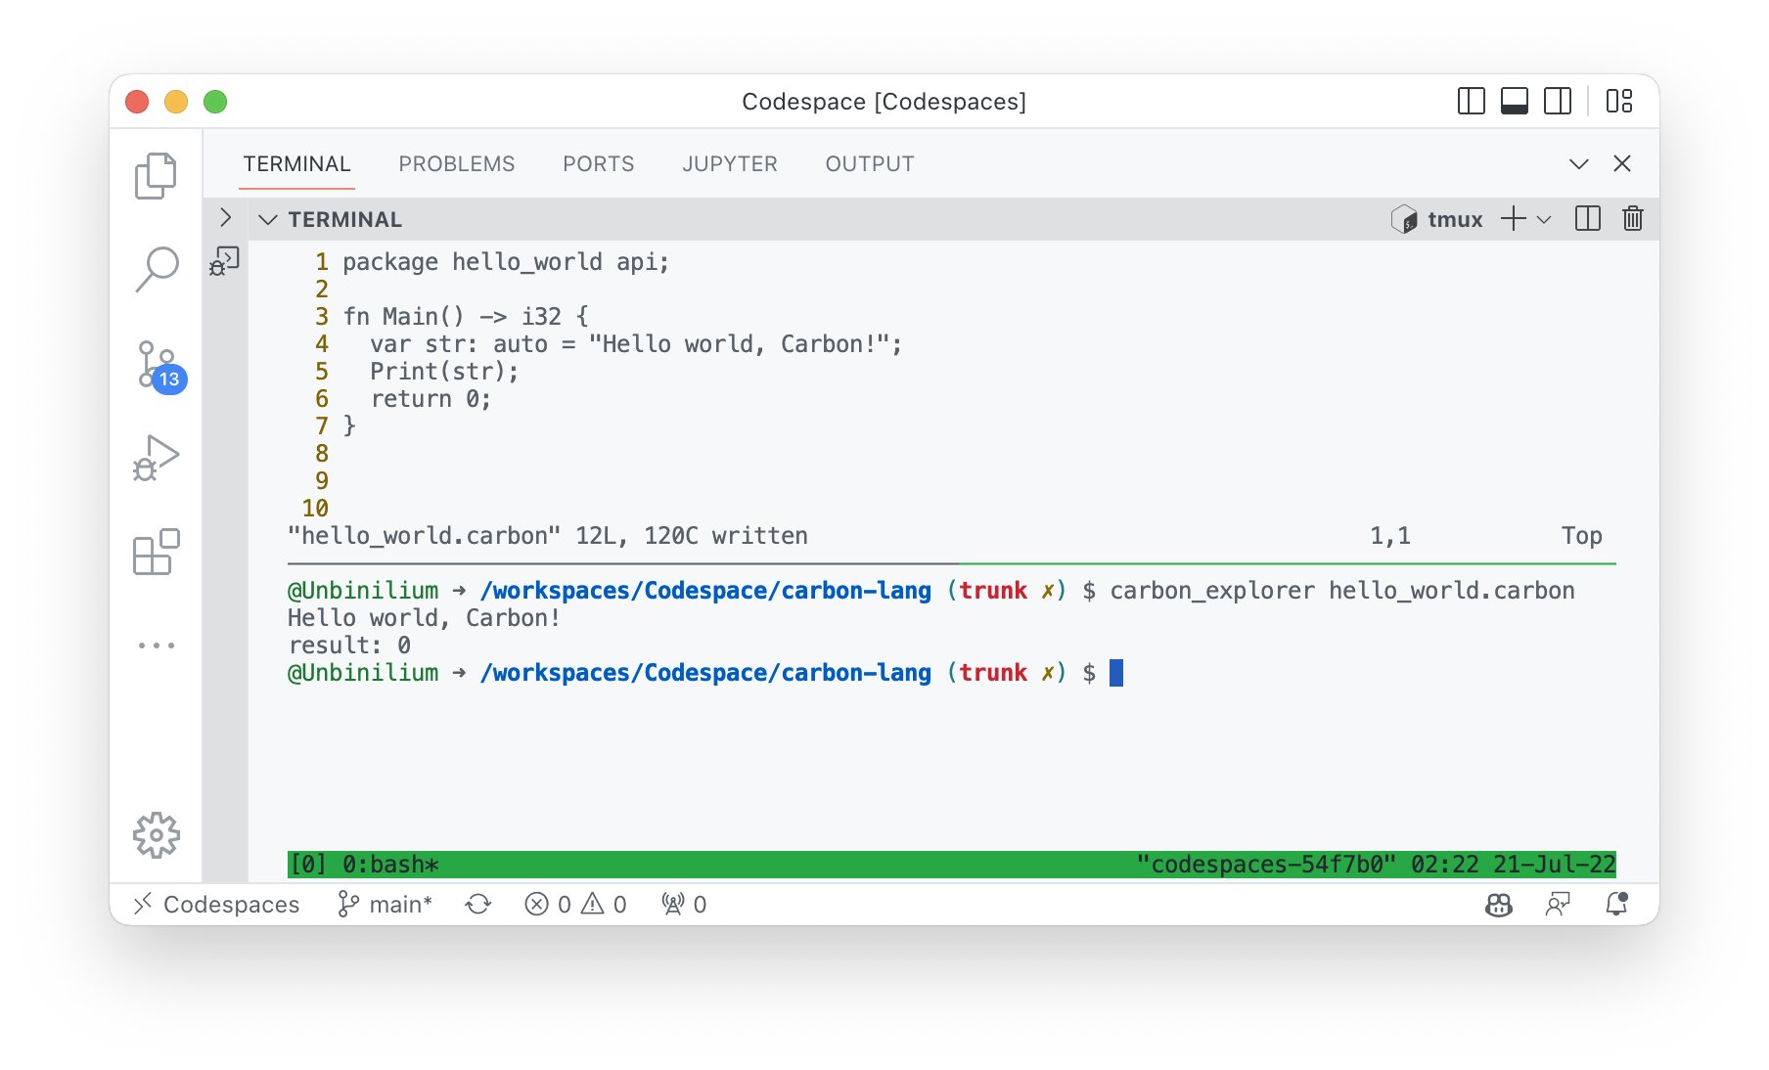Screen dimensions: 1769x1070
Task: Expand the collapsed section arrow beside TERMINAL
Action: tap(225, 217)
